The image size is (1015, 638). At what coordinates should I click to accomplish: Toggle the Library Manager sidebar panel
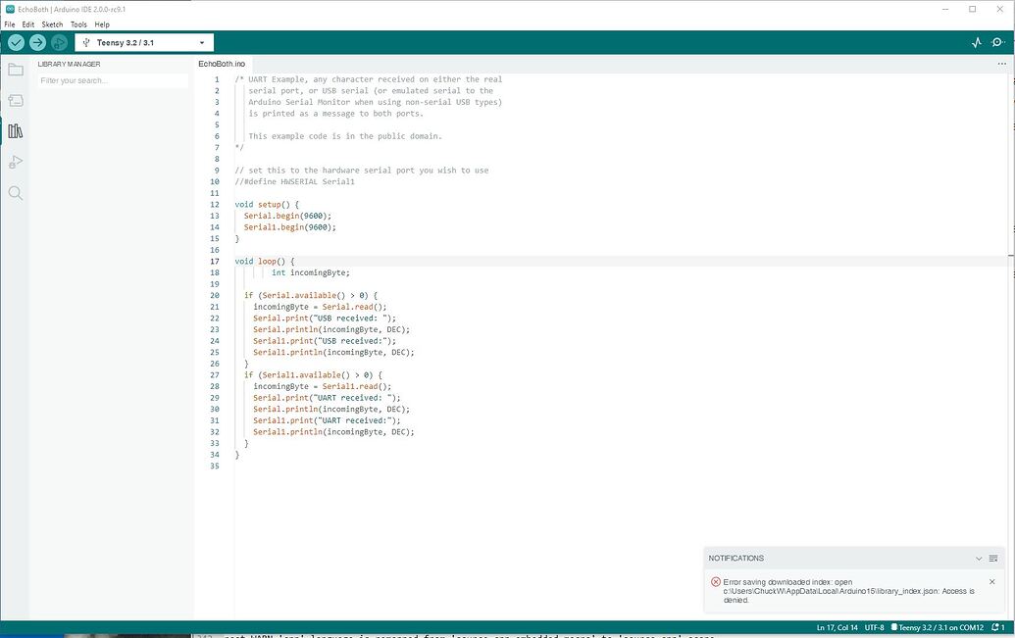tap(15, 130)
